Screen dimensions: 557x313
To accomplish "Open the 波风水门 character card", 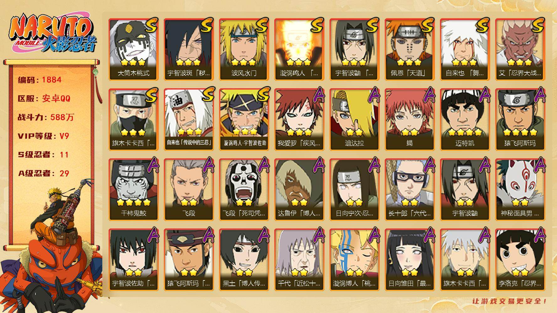I will click(244, 49).
